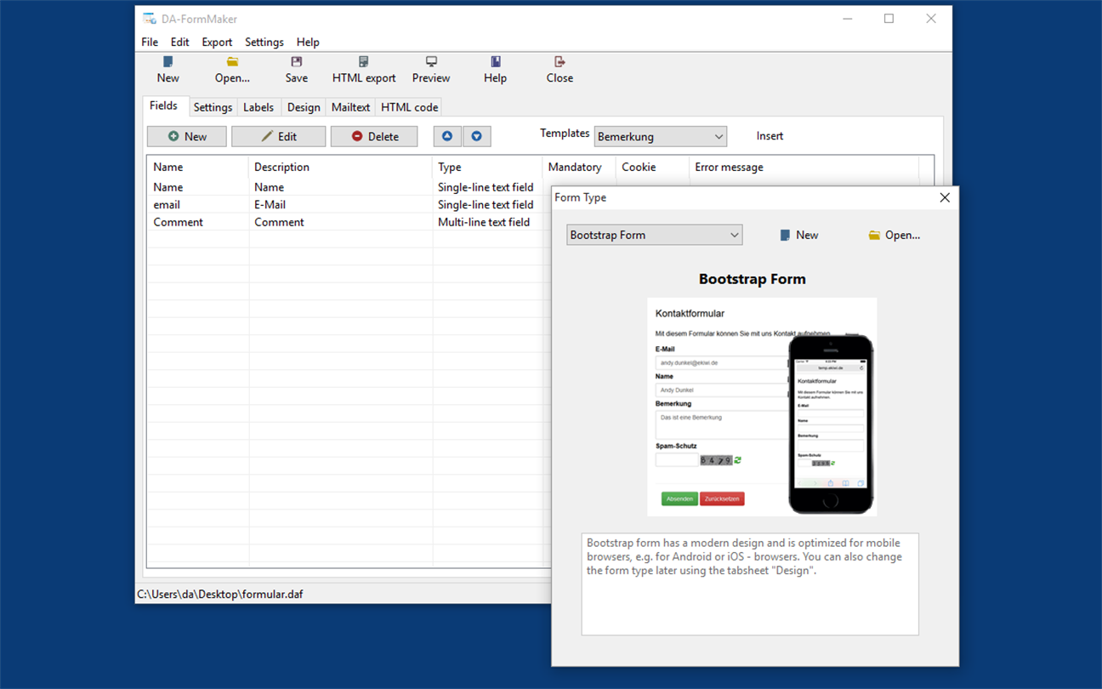Click the Name column header
Screen dimensions: 1102x689
[x=197, y=167]
